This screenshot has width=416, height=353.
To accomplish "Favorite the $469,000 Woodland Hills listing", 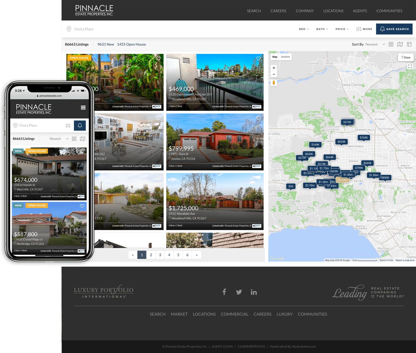I will [x=259, y=59].
